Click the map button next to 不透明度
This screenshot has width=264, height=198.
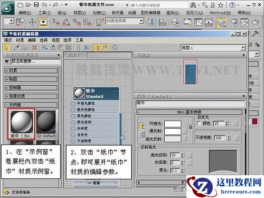[x=237, y=138]
